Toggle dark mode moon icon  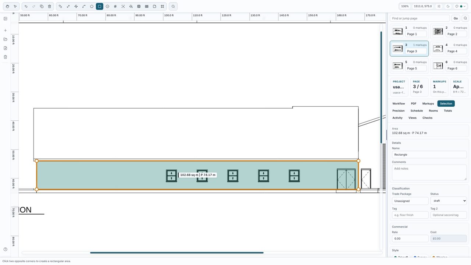click(x=448, y=6)
